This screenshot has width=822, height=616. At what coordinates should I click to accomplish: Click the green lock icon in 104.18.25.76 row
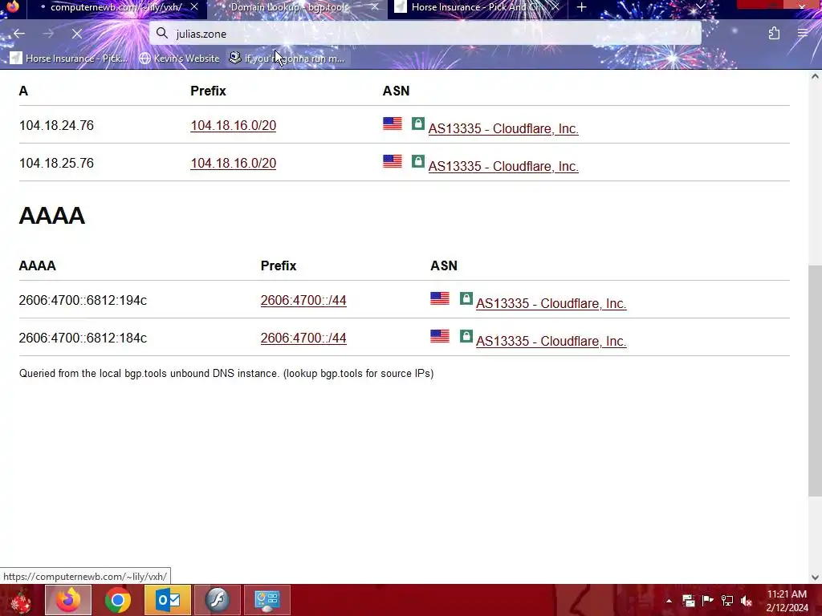tap(417, 161)
